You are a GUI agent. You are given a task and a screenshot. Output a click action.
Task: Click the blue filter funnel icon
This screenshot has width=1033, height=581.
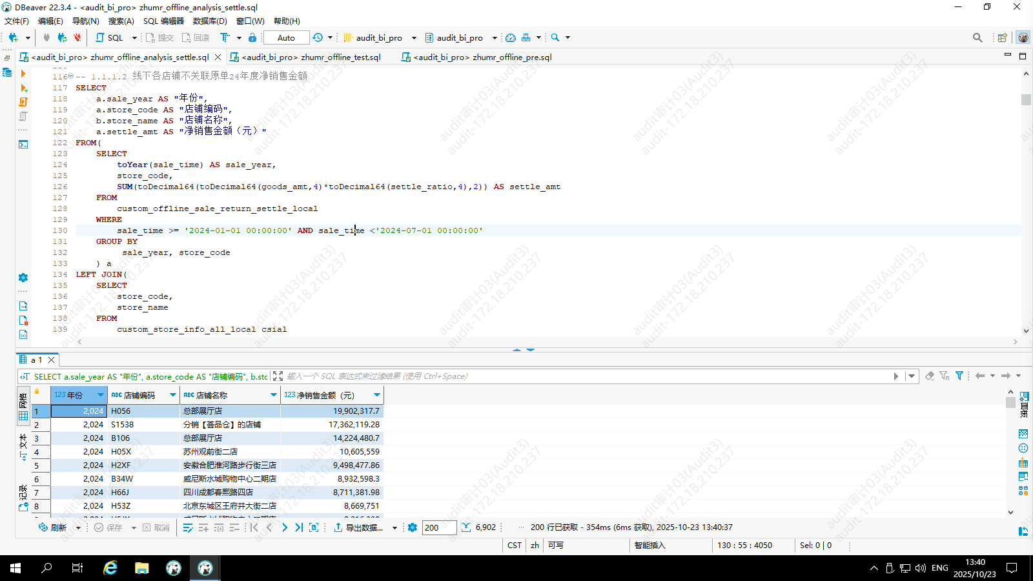[959, 376]
